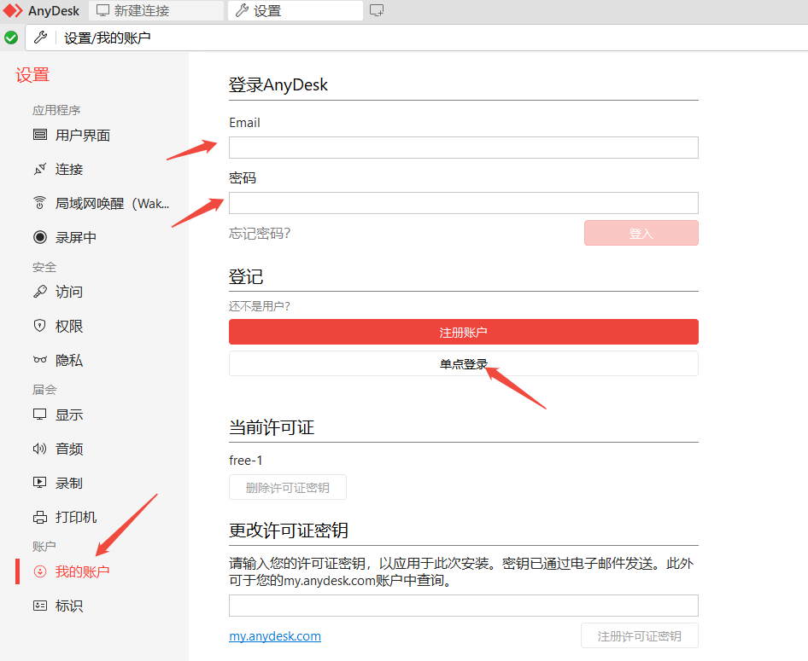Screen dimensions: 808x661
Task: Click the access key icon
Action: [x=40, y=292]
